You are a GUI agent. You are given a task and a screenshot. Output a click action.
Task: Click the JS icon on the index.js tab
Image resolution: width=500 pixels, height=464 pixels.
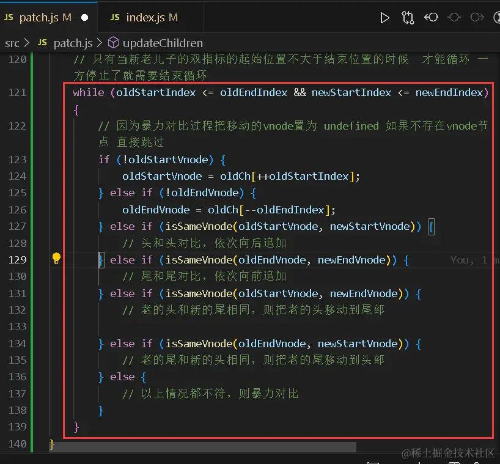coord(115,17)
